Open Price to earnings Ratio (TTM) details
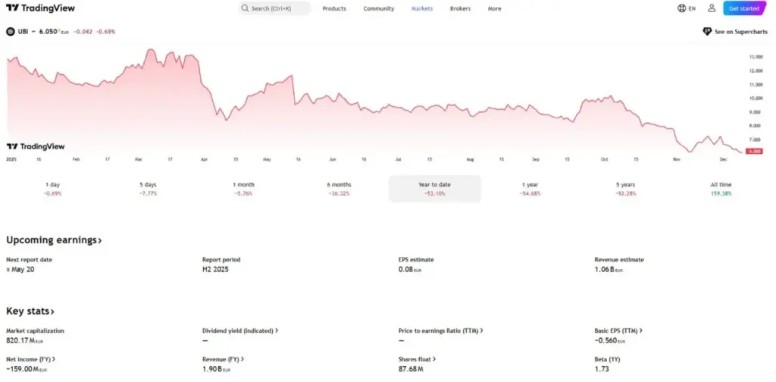This screenshot has height=382, width=776. pos(440,330)
